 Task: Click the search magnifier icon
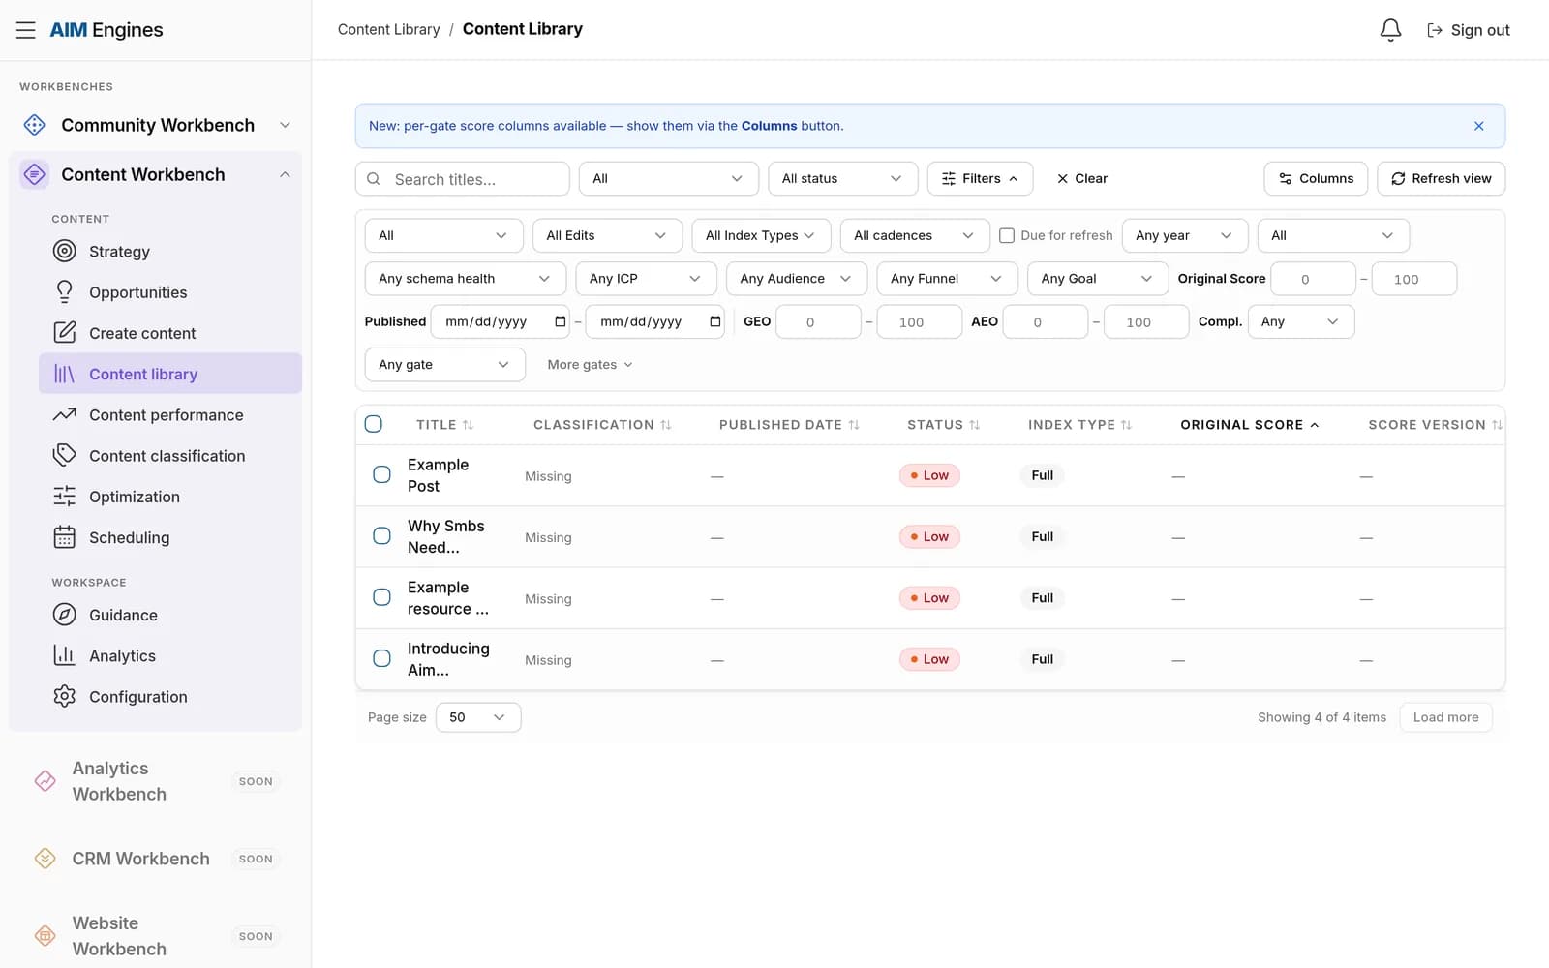(374, 179)
